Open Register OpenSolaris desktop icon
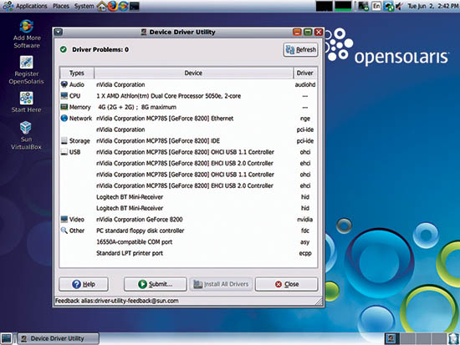The image size is (460, 345). click(x=27, y=70)
